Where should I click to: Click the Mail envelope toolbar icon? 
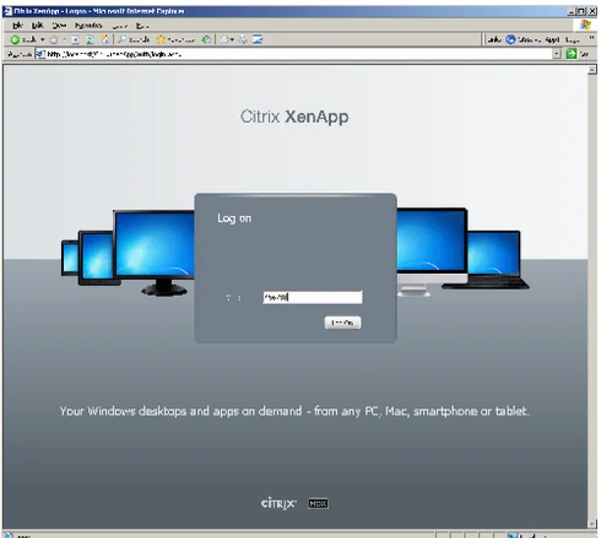[x=225, y=39]
